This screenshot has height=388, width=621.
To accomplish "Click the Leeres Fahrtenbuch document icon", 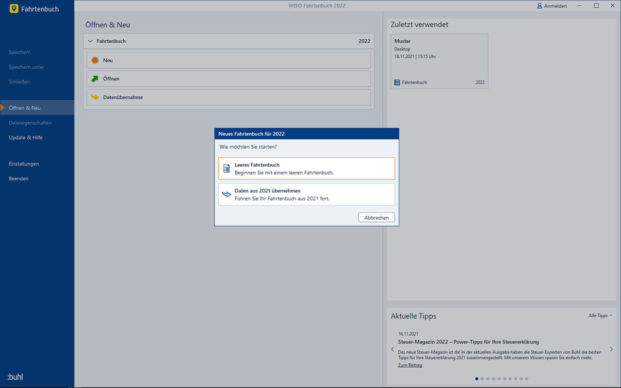I will pyautogui.click(x=227, y=168).
